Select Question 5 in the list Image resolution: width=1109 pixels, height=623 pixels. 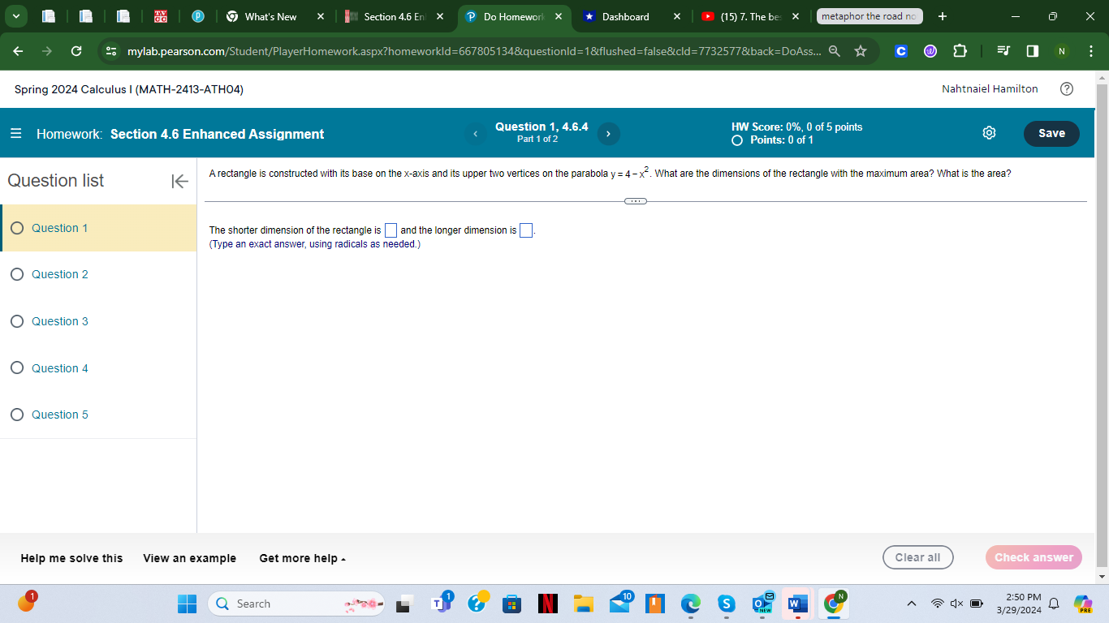[98, 415]
